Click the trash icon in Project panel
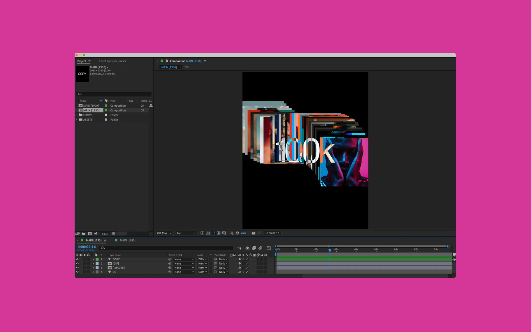Viewport: 531px width, 332px height. tap(113, 234)
